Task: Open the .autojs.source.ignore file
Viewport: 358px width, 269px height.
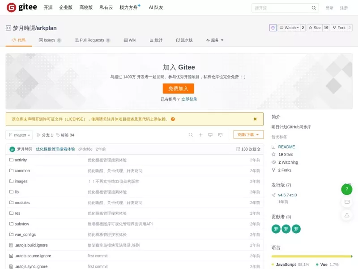Action: point(33,256)
